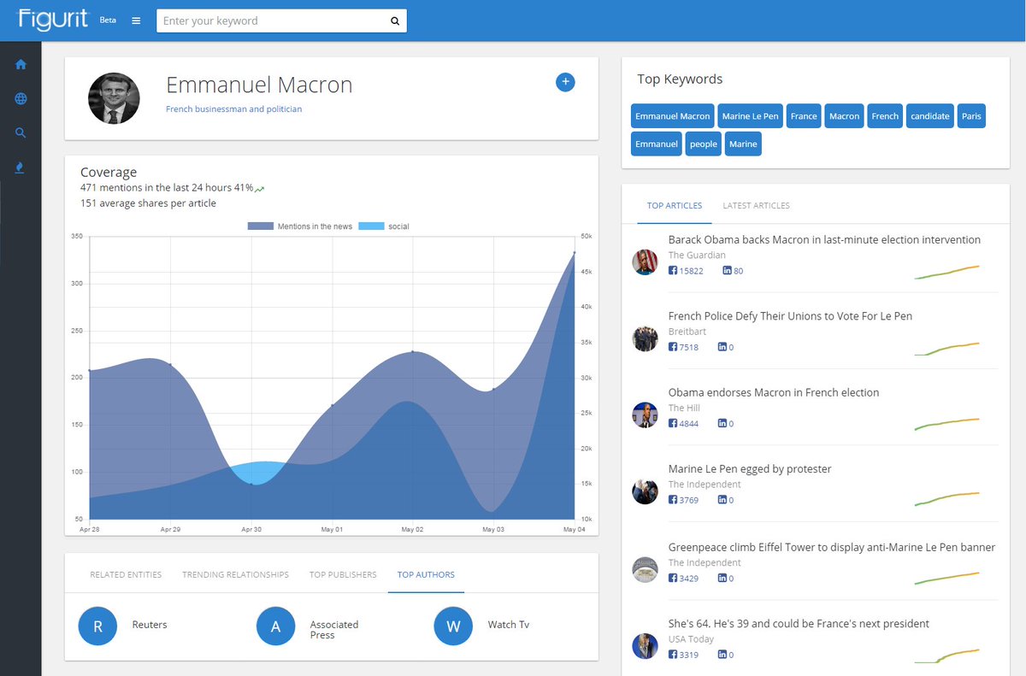Screen dimensions: 1026x676
Task: Click LinkedIn icon for Barack Obama article
Action: tap(728, 271)
